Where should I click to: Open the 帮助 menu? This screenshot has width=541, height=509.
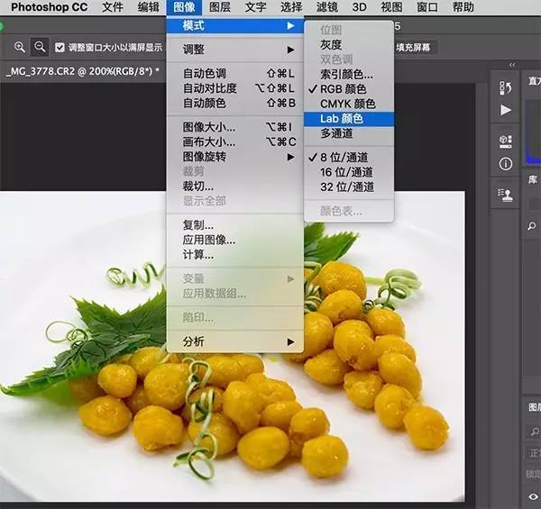click(x=463, y=7)
